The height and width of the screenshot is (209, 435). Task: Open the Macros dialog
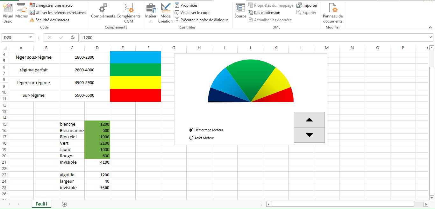[x=22, y=11]
